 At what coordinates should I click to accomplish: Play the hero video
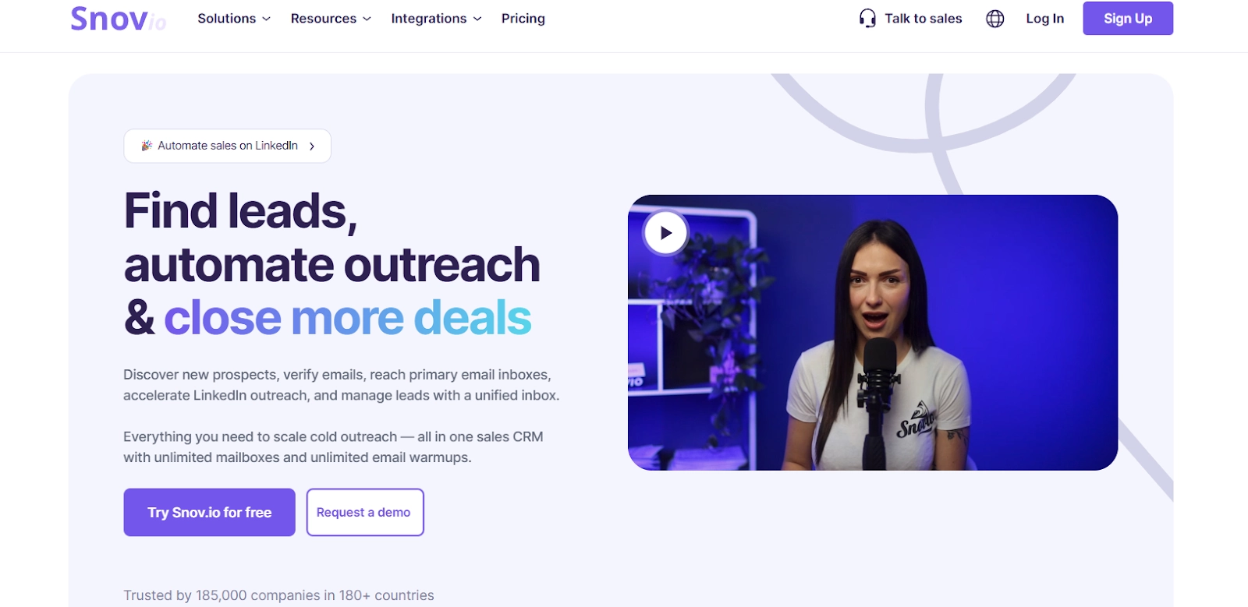(x=665, y=232)
